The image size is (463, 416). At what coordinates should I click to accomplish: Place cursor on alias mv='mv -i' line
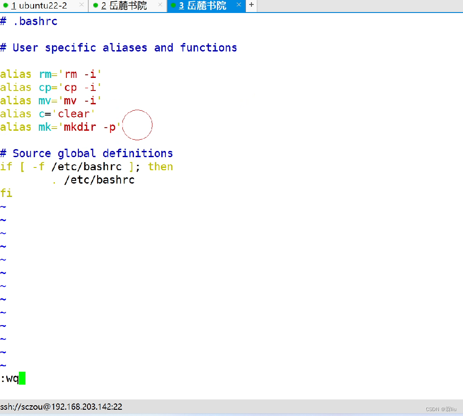(x=51, y=101)
